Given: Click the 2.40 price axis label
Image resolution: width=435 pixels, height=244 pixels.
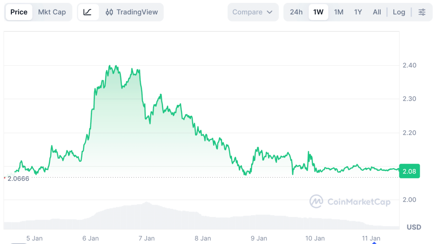Looking at the screenshot, I should click(x=409, y=65).
